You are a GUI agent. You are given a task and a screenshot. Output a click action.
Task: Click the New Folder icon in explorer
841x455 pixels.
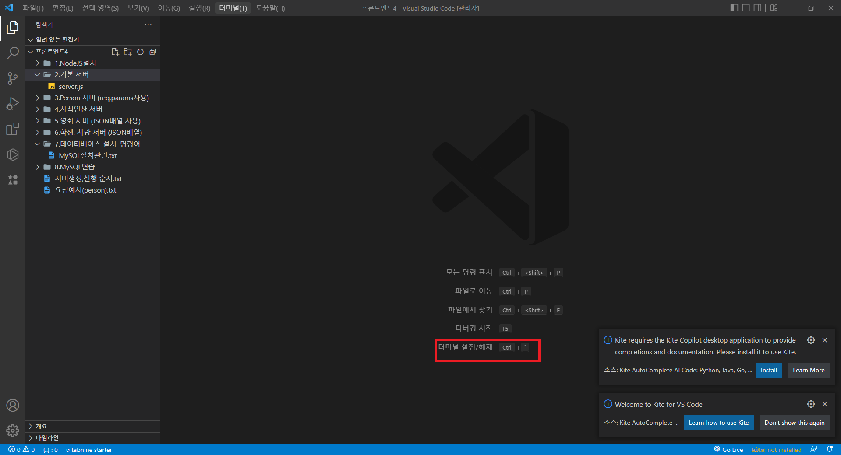[128, 52]
